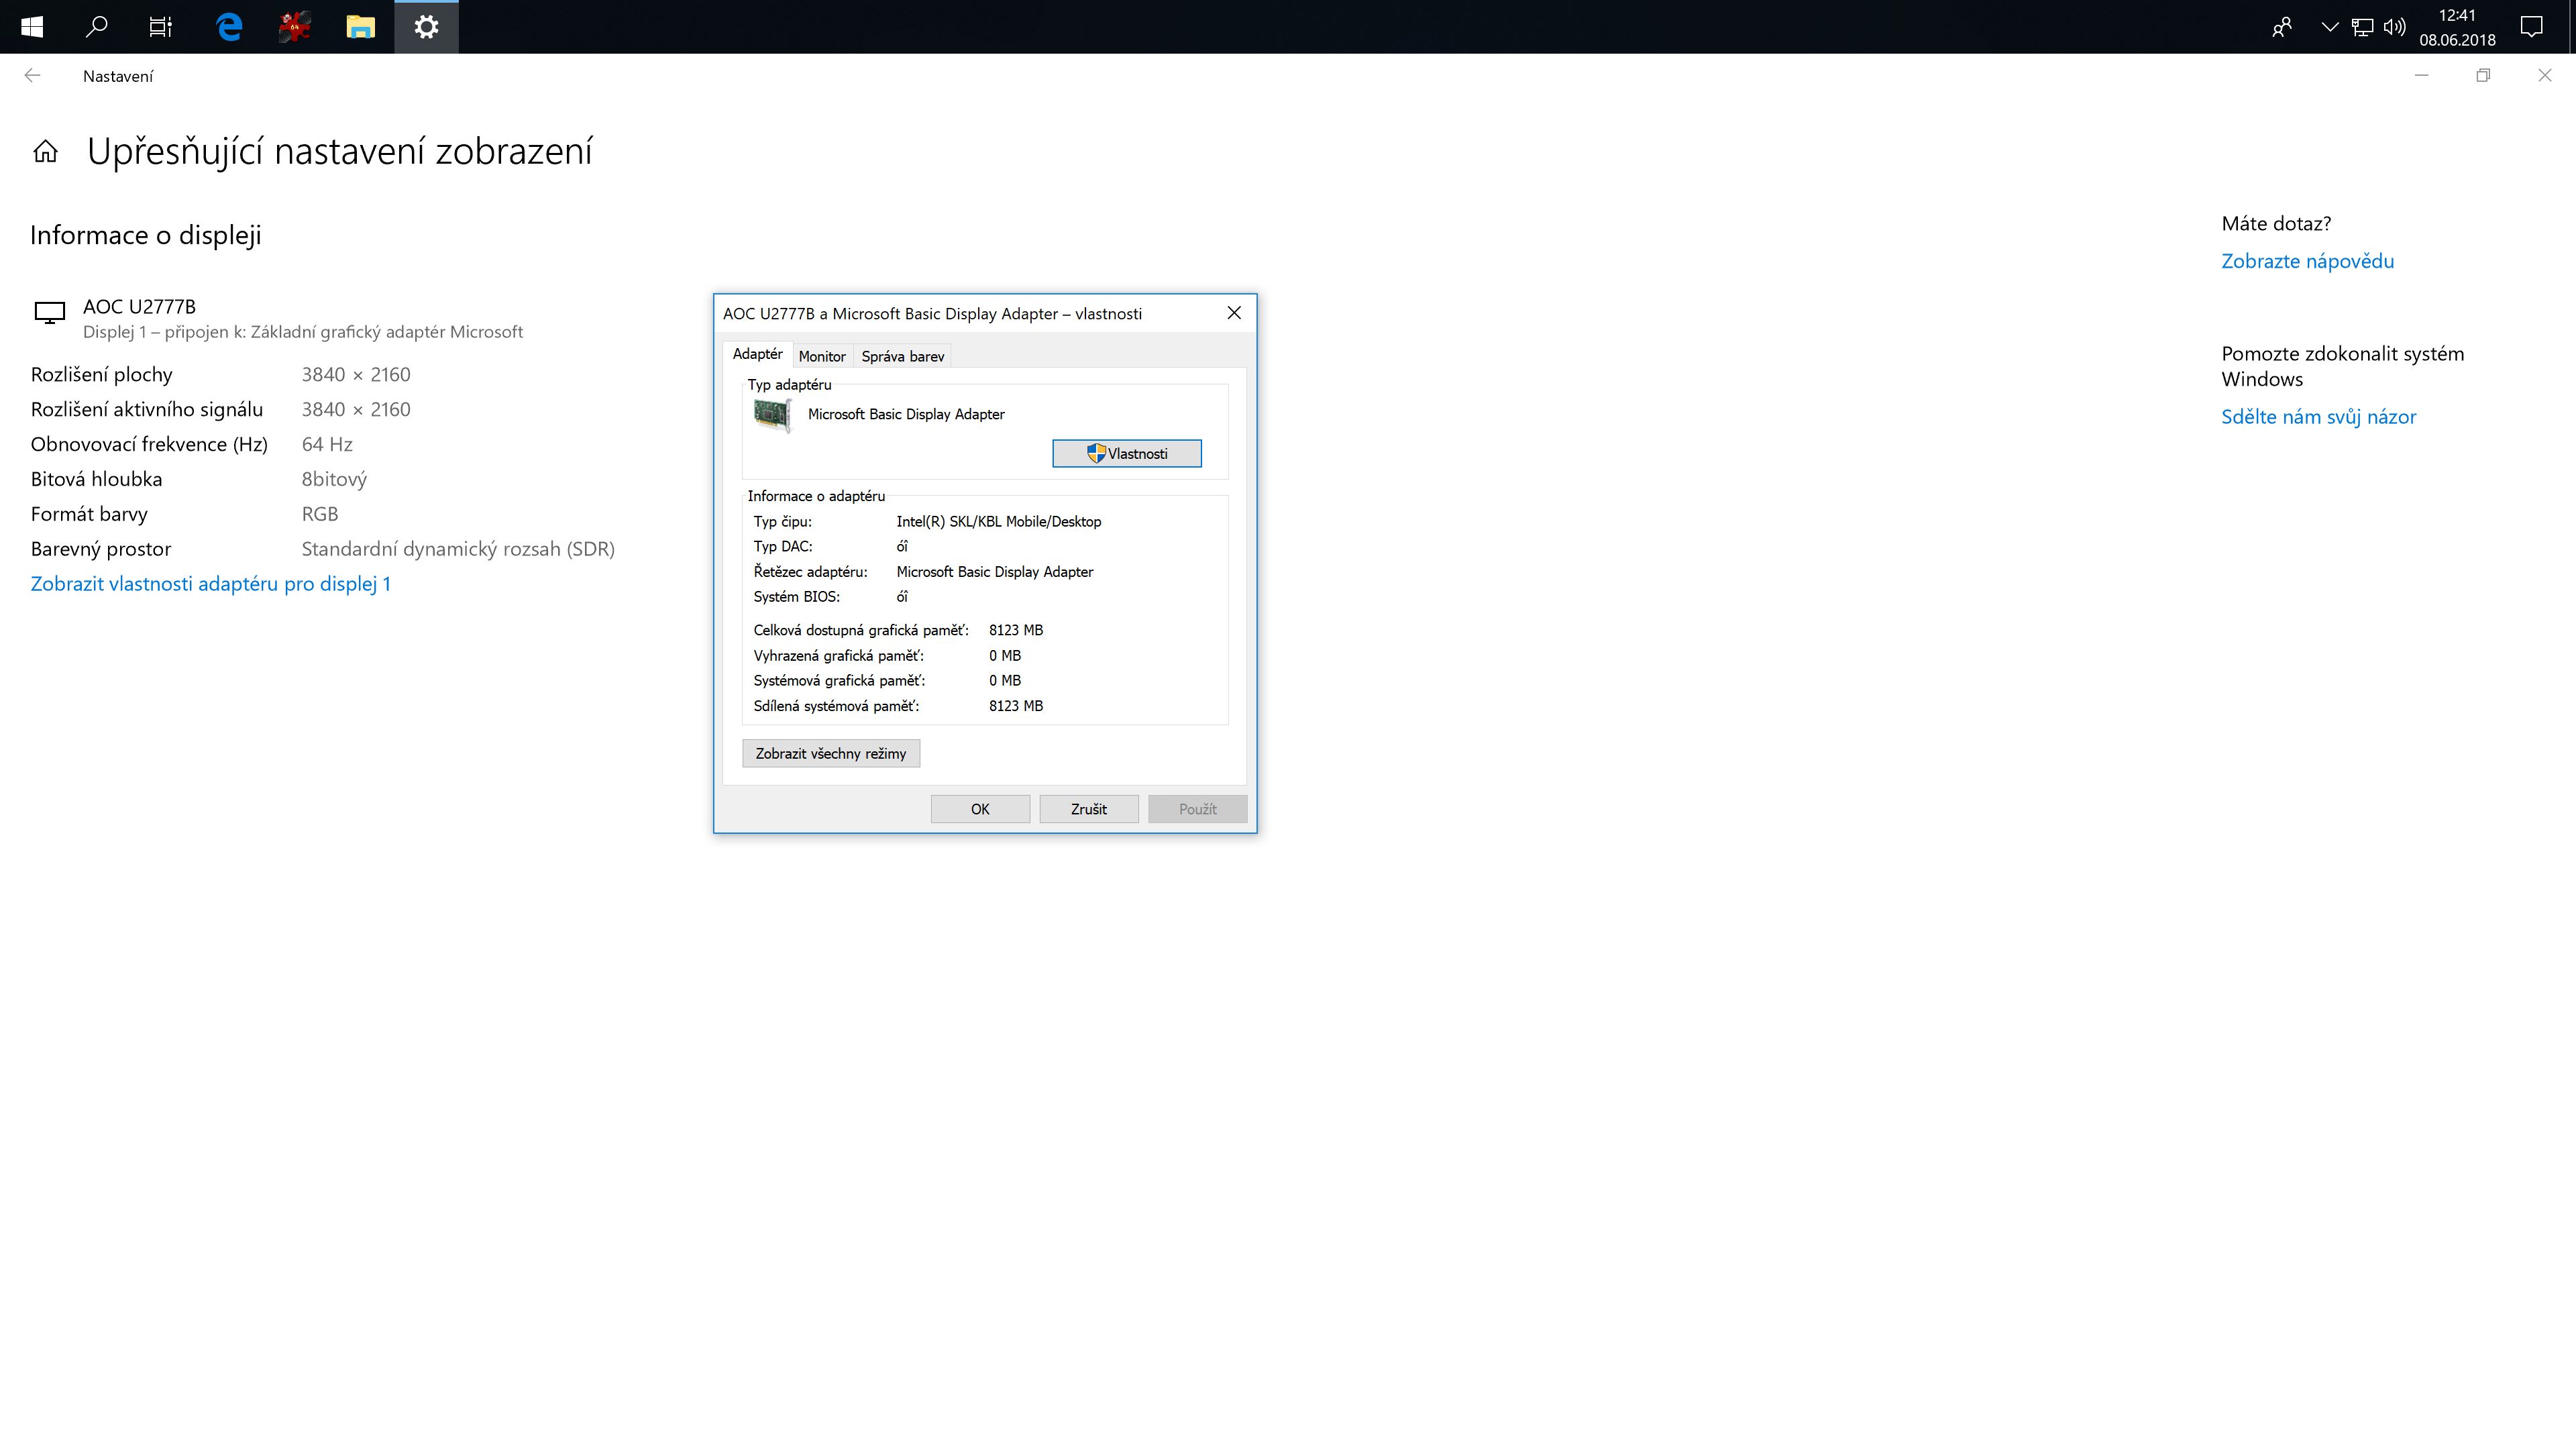Close the adapter properties dialog
2576x1449 pixels.
pyautogui.click(x=1234, y=313)
